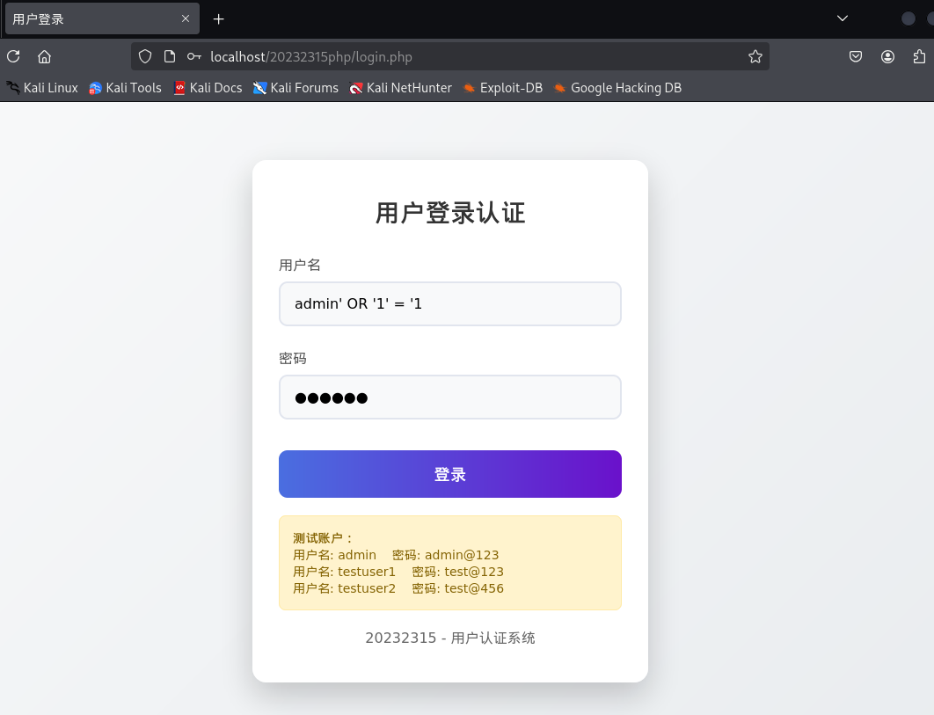Select the testuser2 credentials line

click(x=398, y=588)
